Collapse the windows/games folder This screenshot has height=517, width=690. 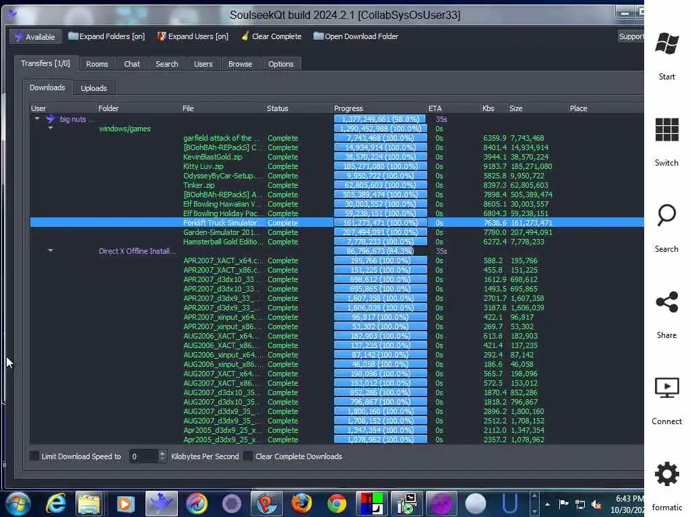(51, 128)
